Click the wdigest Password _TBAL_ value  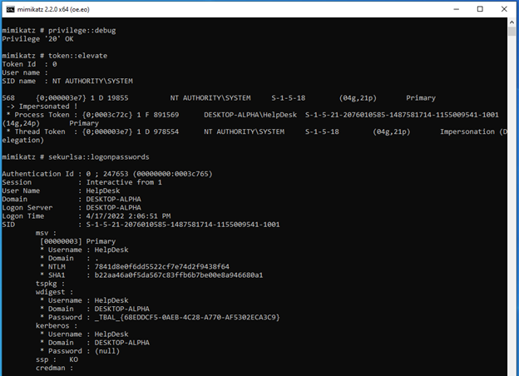tap(187, 317)
